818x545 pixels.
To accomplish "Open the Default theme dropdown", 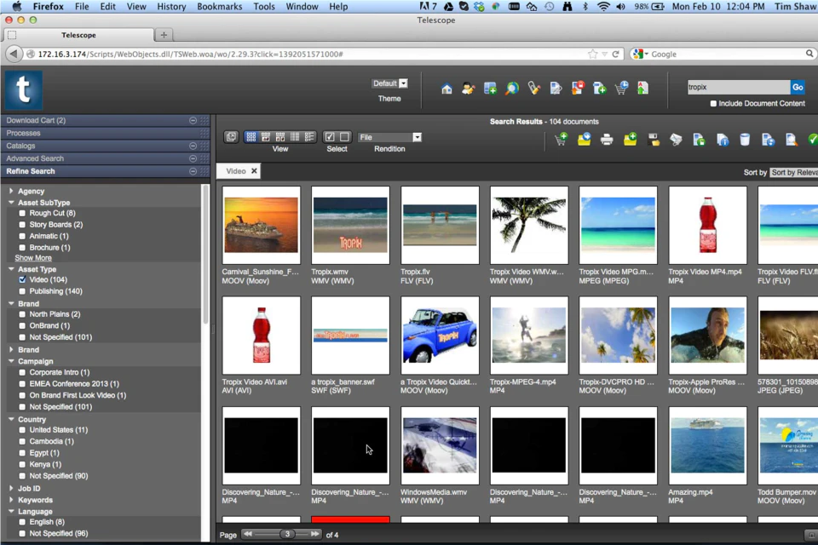I will [389, 83].
